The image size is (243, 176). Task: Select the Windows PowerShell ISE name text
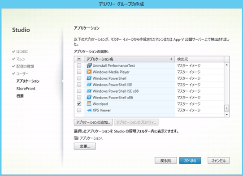[x=112, y=85]
